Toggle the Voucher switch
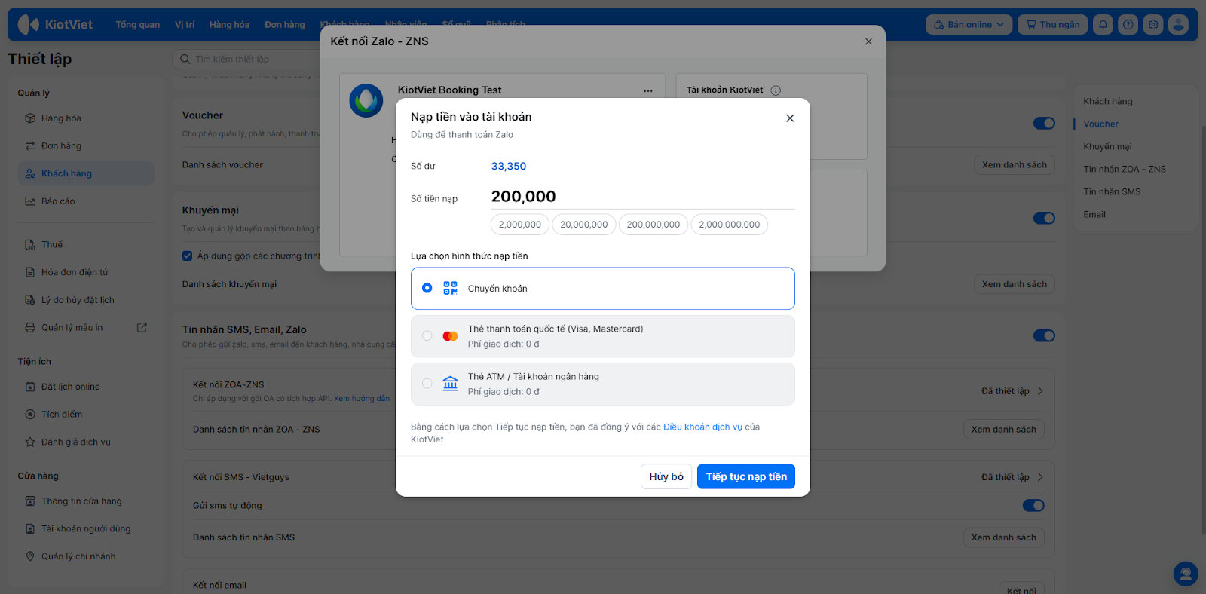The width and height of the screenshot is (1206, 594). [1044, 124]
